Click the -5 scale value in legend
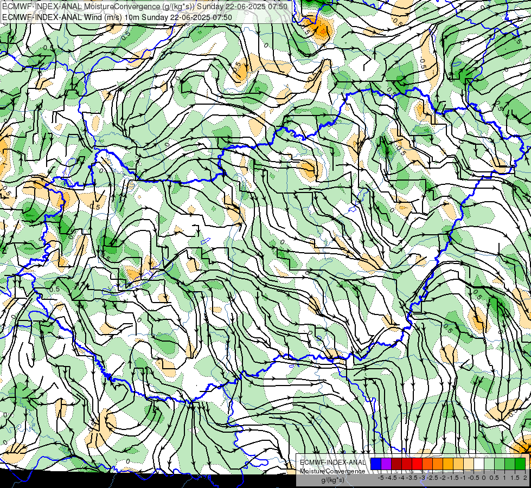531x488 pixels. (x=381, y=478)
